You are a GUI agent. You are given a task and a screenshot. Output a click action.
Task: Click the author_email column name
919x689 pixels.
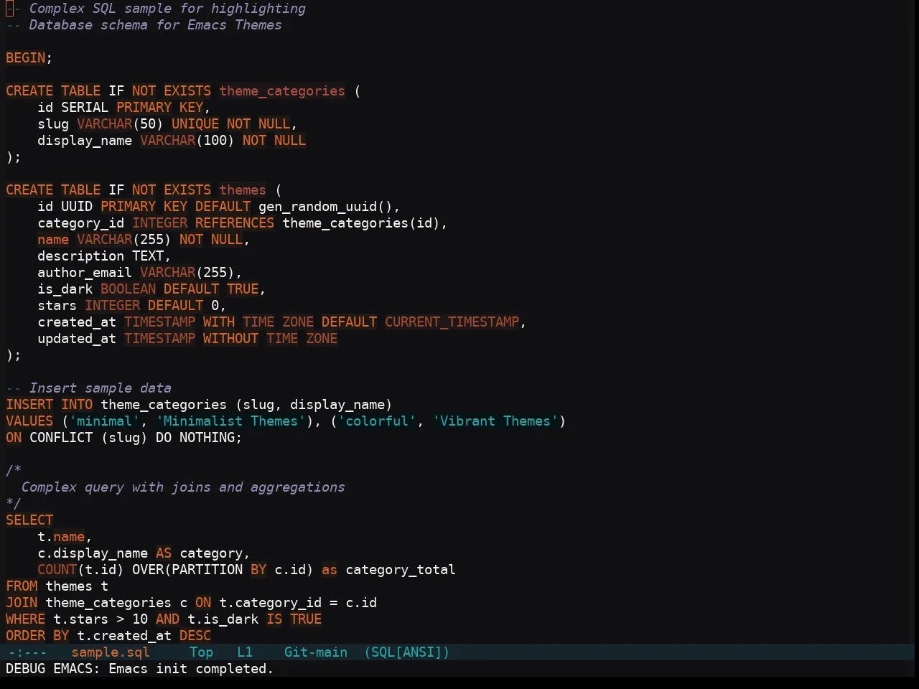[85, 273]
